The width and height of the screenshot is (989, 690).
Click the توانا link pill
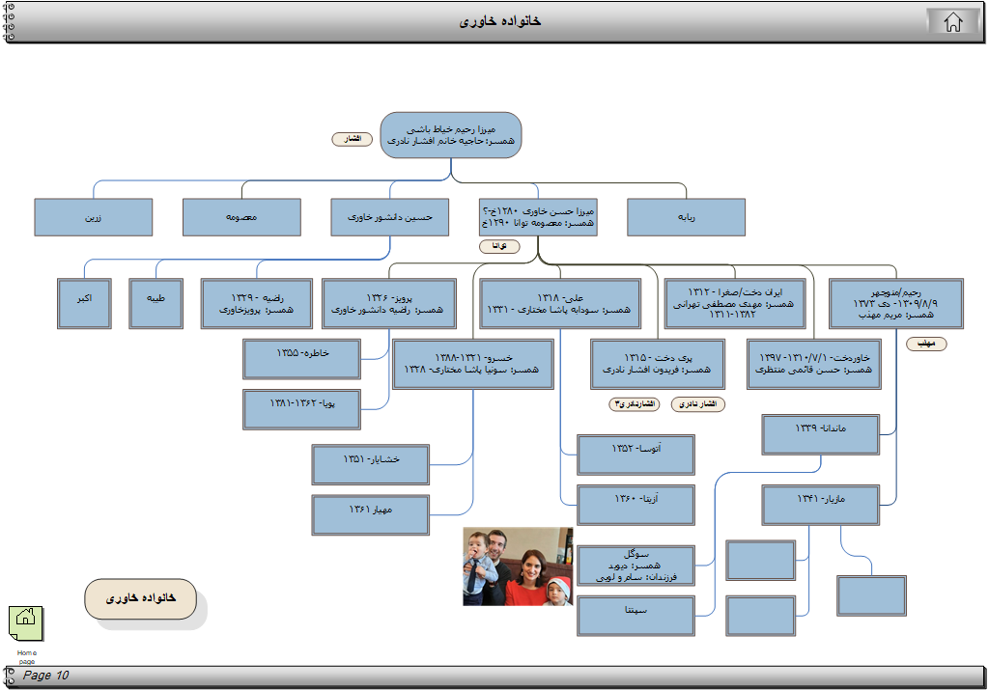[499, 246]
